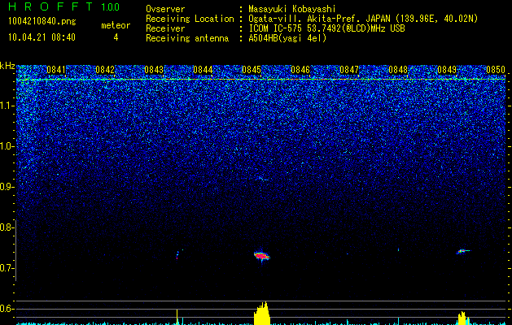Screen dimensions: 512x325
Task: Click the yellow power peak under 0849
Action: 462,318
